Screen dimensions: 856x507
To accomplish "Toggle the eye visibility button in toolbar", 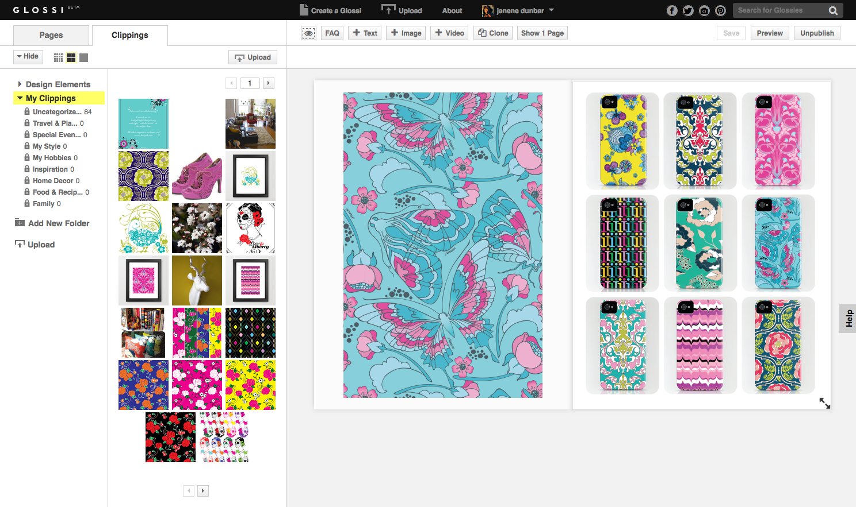I will point(308,33).
